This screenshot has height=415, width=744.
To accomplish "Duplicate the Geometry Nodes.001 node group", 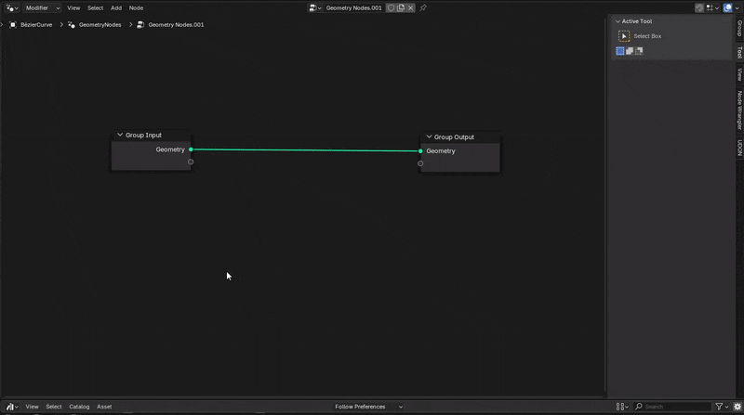I will (401, 7).
